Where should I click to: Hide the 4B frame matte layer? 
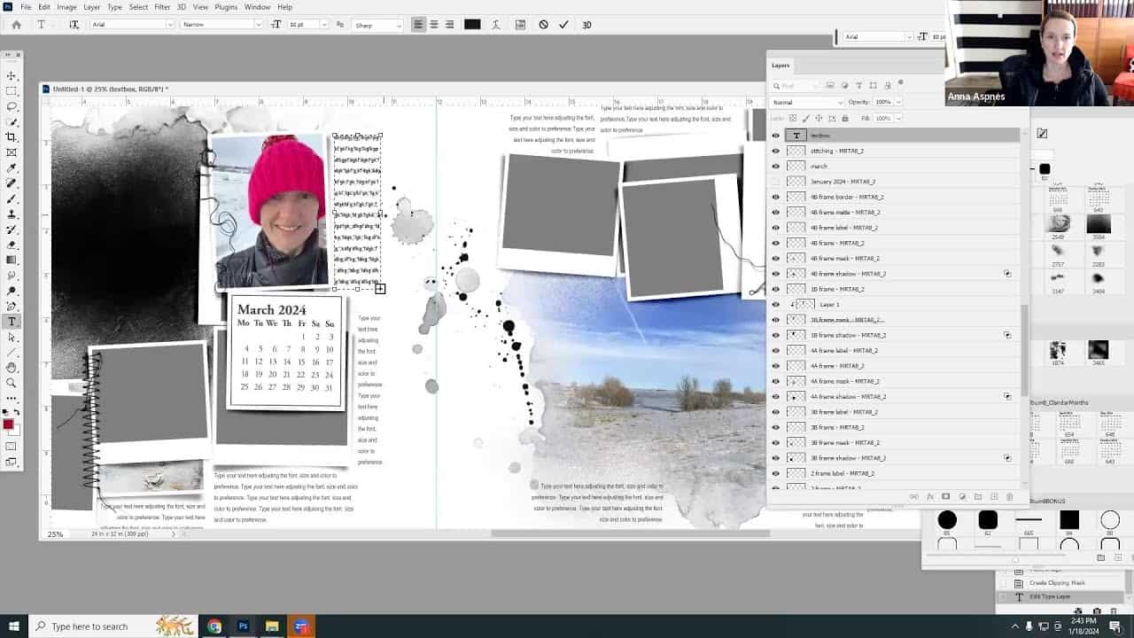pos(775,212)
